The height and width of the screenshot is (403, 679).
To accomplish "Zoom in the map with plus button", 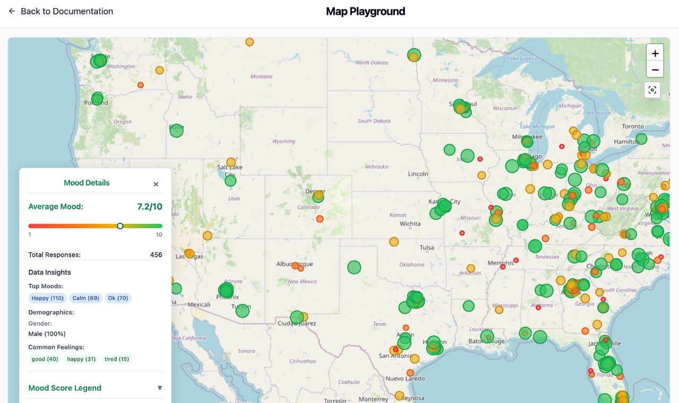I will click(655, 53).
